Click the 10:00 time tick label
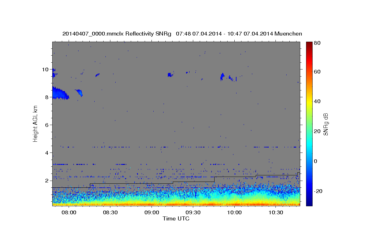Screen dimensions: 371x247 (234, 213)
